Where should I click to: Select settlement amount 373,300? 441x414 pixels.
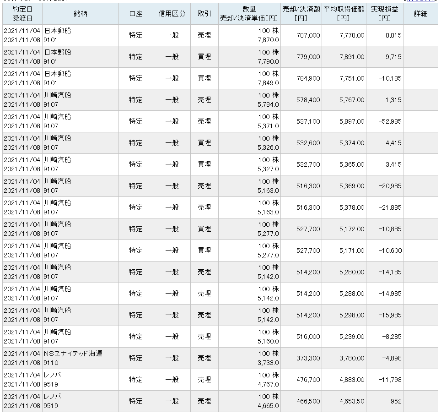click(308, 359)
